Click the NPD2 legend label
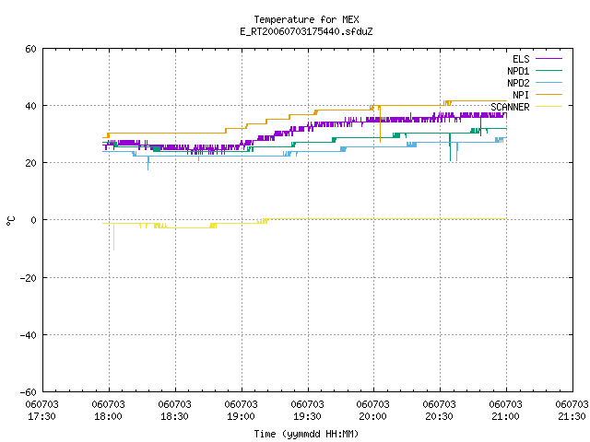 pyautogui.click(x=518, y=83)
